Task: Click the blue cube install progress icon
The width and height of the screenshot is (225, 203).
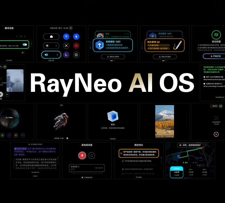Action: pyautogui.click(x=113, y=116)
